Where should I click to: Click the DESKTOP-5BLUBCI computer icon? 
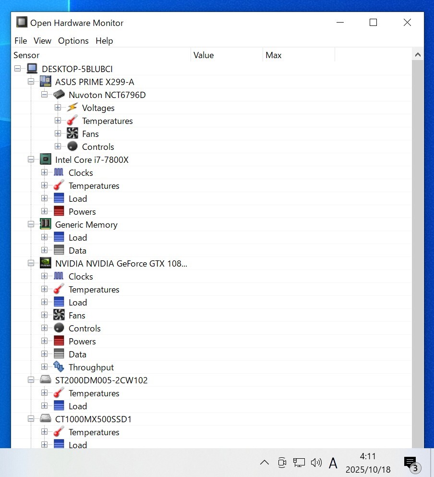(x=32, y=69)
